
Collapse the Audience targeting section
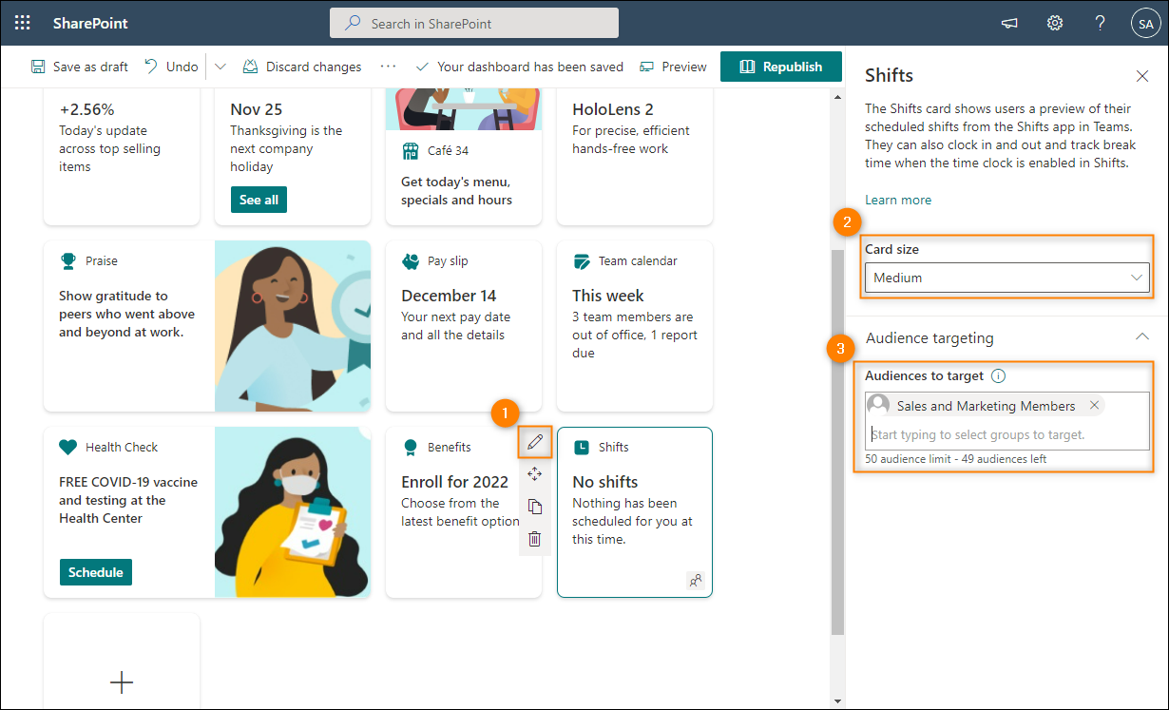pyautogui.click(x=1142, y=337)
